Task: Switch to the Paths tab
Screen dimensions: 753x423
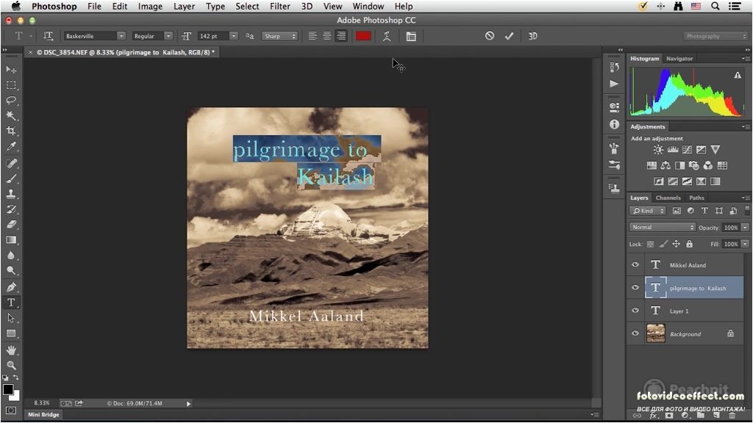Action: (x=696, y=198)
